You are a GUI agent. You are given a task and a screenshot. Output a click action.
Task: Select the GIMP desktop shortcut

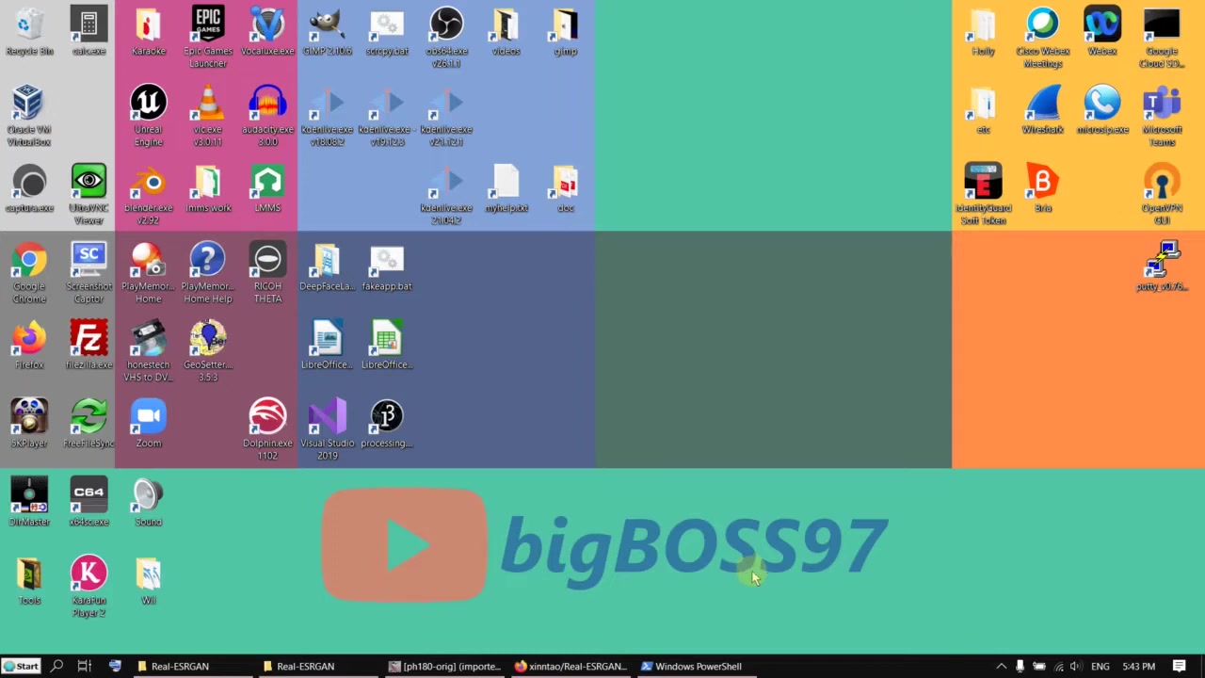click(x=327, y=32)
